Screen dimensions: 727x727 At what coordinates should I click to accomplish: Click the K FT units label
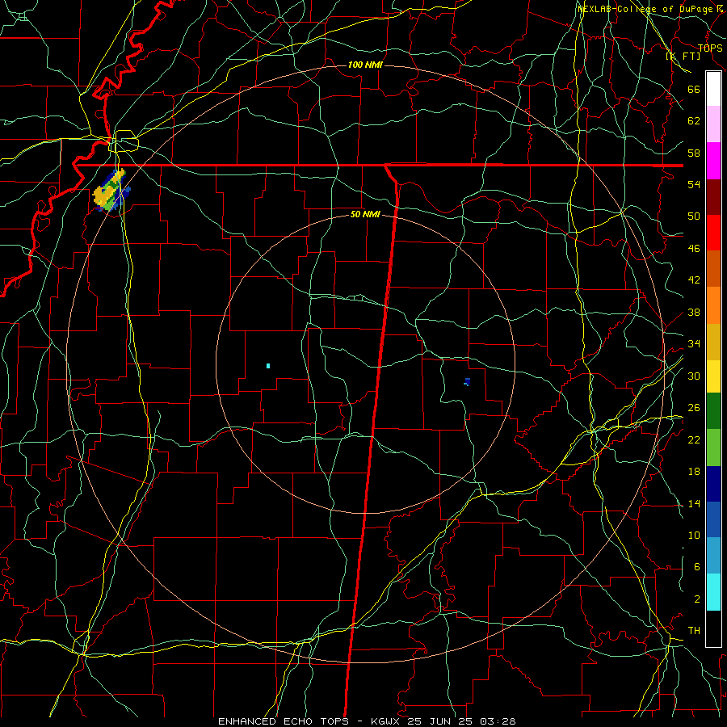683,56
